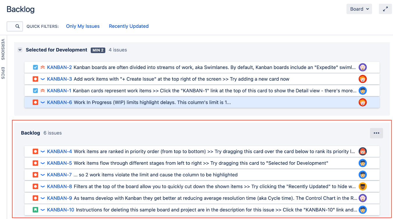This screenshot has height=219, width=393.
Task: Click the task type icon on KANBAN-3
Action: click(x=35, y=79)
